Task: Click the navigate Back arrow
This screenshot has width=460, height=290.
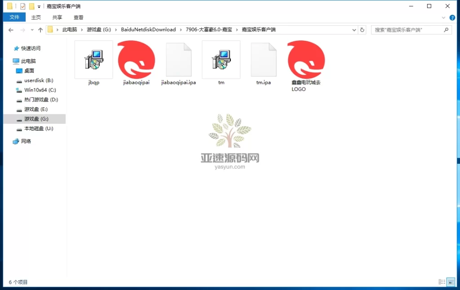Action: click(11, 29)
